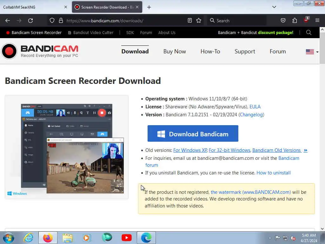Screen dimensions: 325x244
Task: Open the How-To navigation item
Action: [210, 51]
